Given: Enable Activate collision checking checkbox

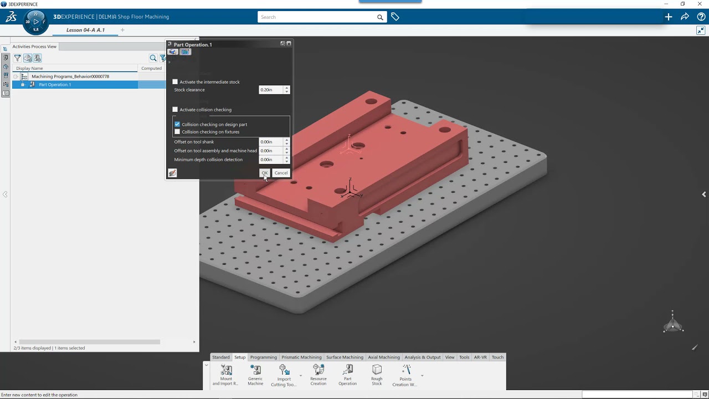Looking at the screenshot, I should click(175, 110).
